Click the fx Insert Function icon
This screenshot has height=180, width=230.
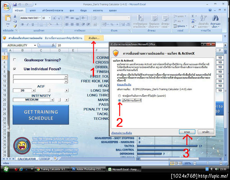53,45
